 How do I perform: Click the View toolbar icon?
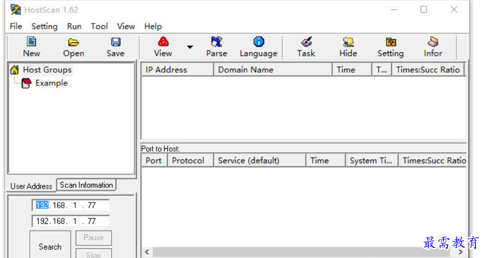(163, 47)
